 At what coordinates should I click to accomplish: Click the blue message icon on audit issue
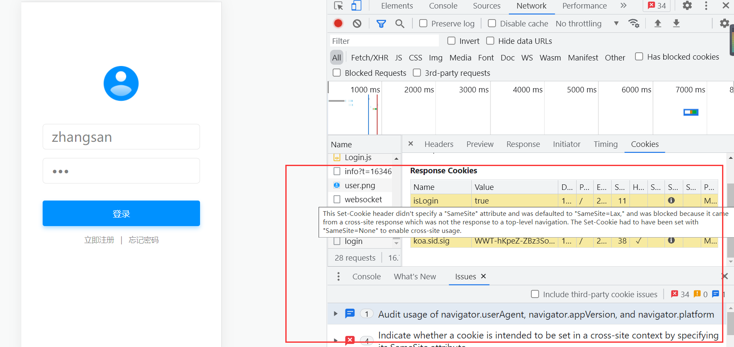click(350, 314)
